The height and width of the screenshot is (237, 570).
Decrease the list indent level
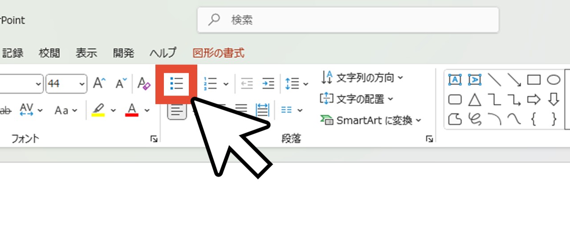pyautogui.click(x=247, y=84)
